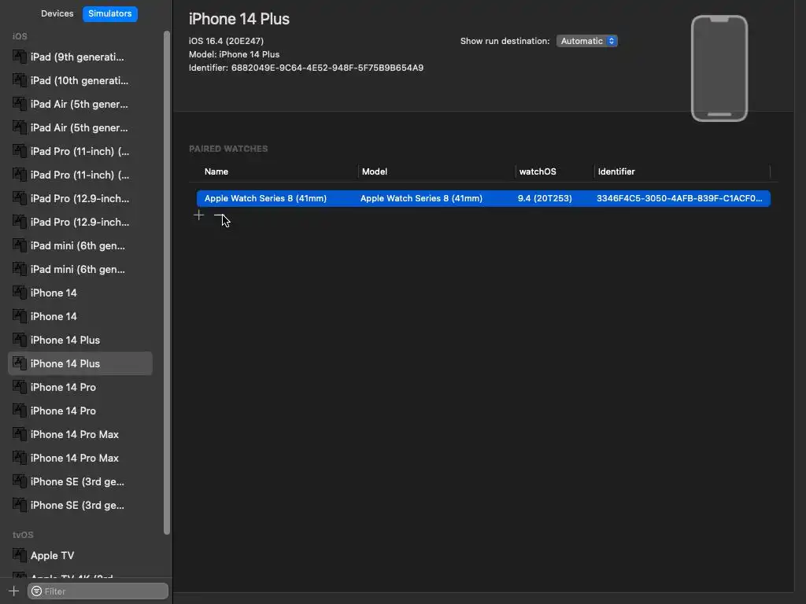Click the iPad mini first entry icon
This screenshot has width=806, height=604.
click(20, 246)
